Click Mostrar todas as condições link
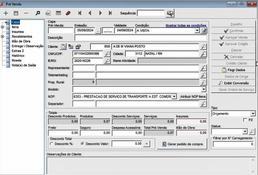This screenshot has width=258, height=175. click(186, 26)
